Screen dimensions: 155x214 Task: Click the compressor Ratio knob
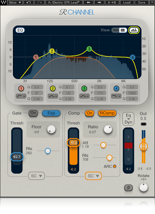tap(108, 130)
